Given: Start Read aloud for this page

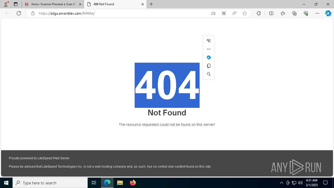Looking at the screenshot, I should [x=234, y=13].
